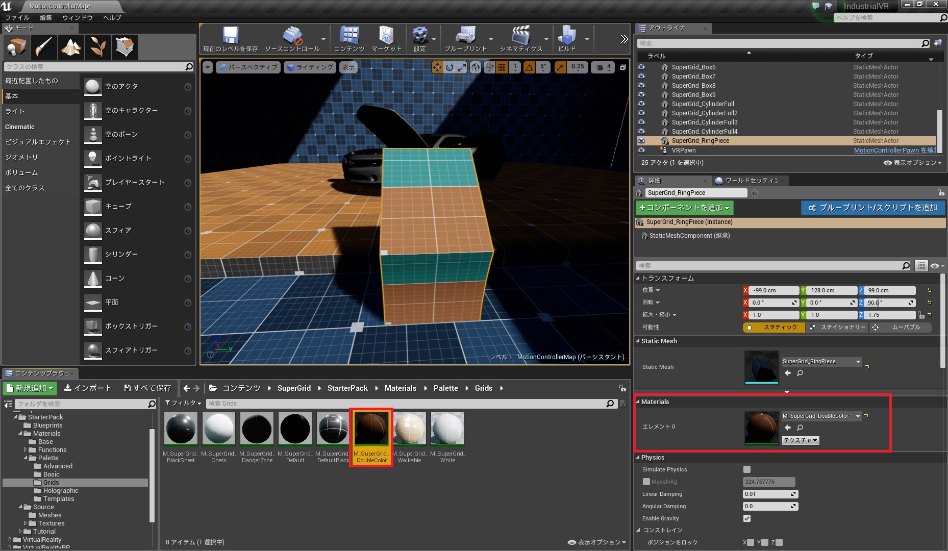
Task: Select the Landscape mode icon
Action: coord(70,47)
